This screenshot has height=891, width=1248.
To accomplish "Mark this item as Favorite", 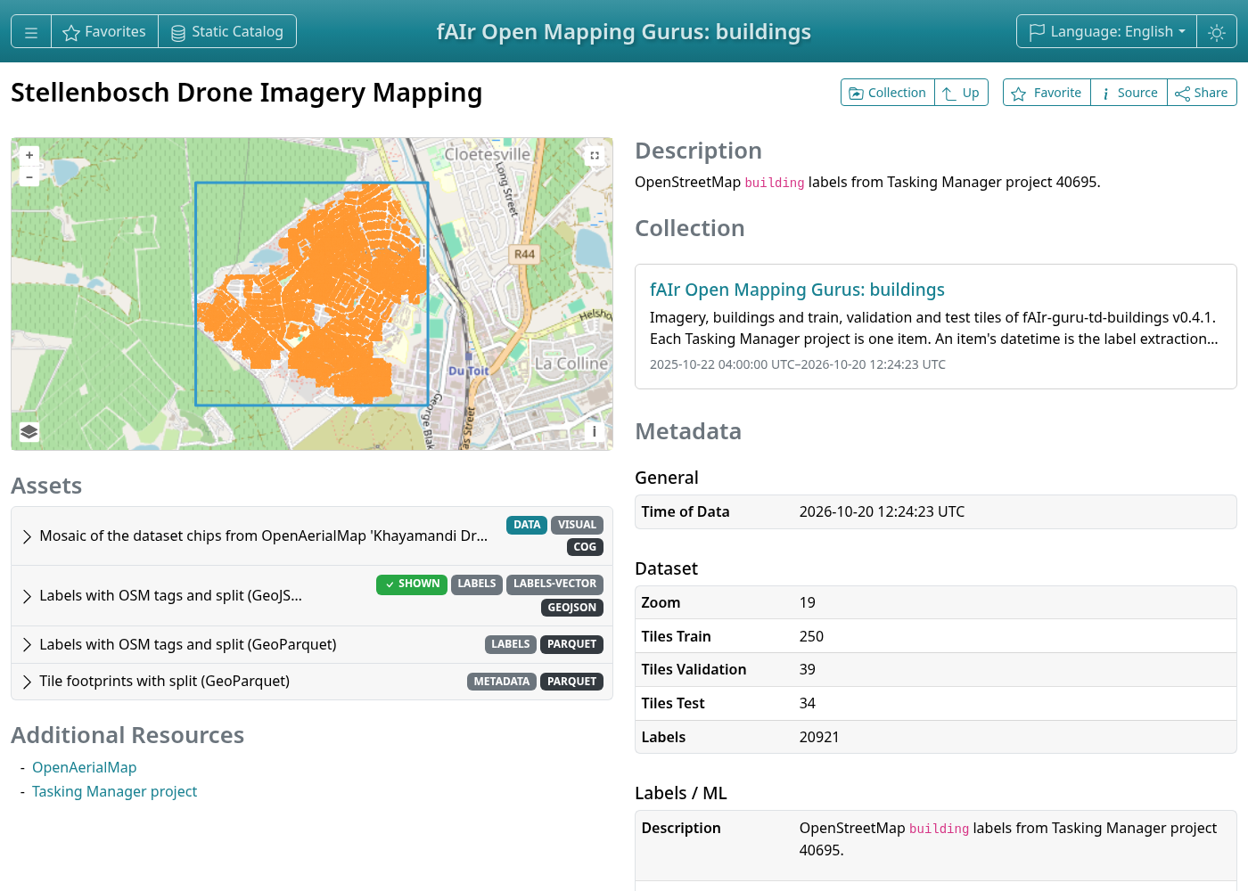I will coord(1047,93).
